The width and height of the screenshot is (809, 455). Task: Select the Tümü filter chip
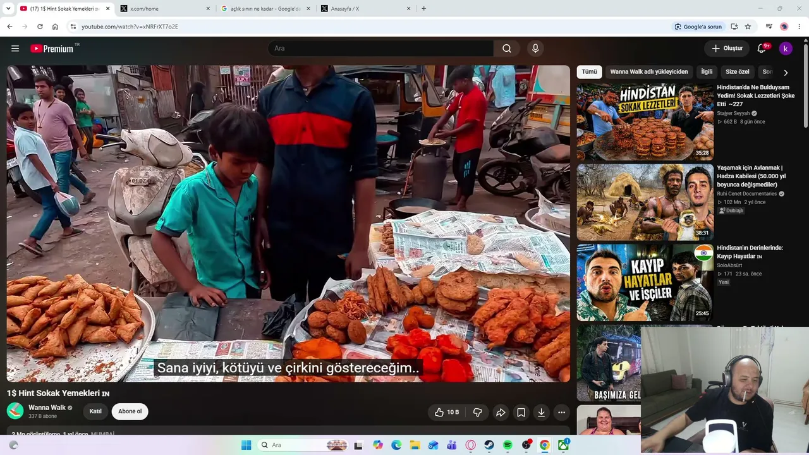tap(589, 72)
